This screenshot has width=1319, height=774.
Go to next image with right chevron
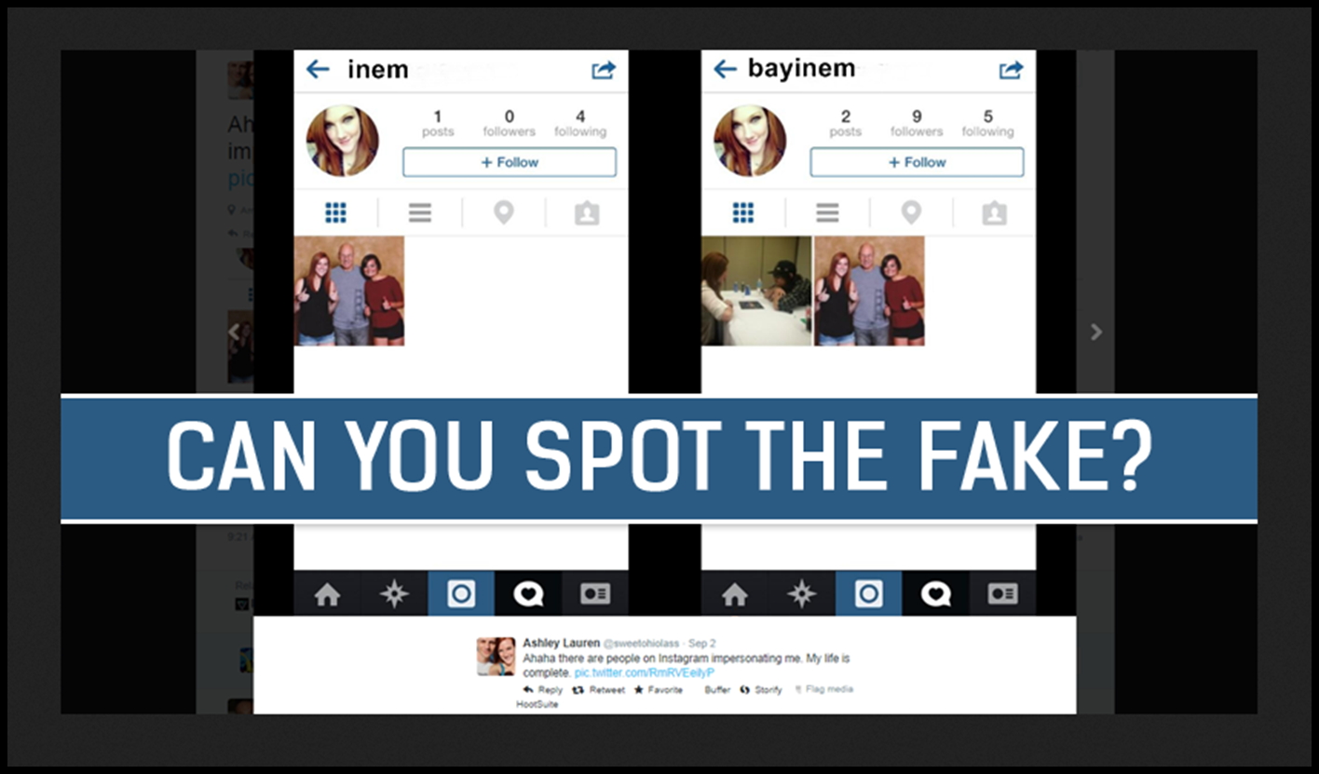click(x=1096, y=332)
